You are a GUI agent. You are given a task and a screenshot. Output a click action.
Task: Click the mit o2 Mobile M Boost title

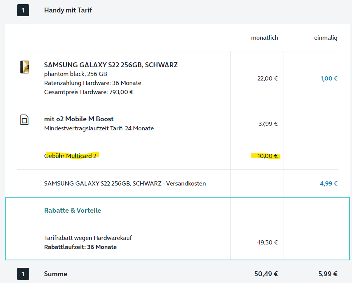click(x=79, y=119)
